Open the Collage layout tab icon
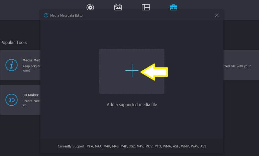Viewport: 259px width, 156px height. [146, 7]
